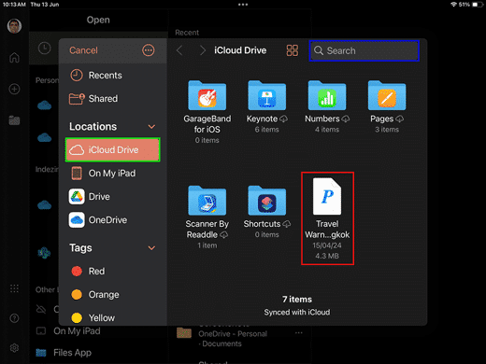Open the Shortcuts folder
This screenshot has width=486, height=364.
pyautogui.click(x=267, y=212)
